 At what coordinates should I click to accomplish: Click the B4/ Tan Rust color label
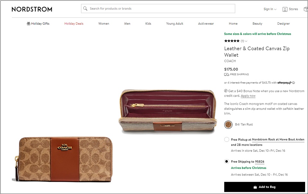click(x=244, y=125)
